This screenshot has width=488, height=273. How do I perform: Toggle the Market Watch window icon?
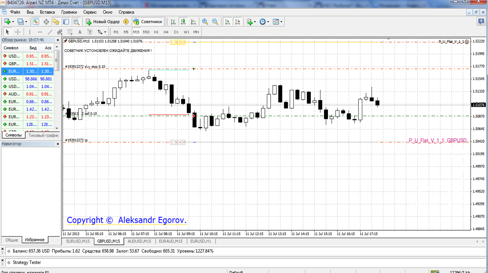[x=36, y=22]
